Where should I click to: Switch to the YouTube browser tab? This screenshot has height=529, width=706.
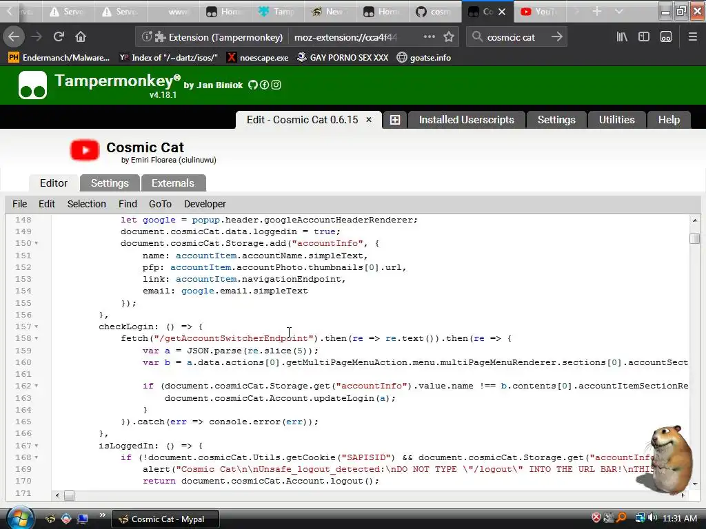539,12
